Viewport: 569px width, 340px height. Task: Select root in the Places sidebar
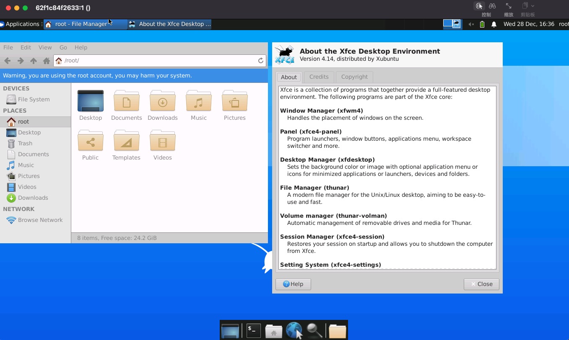click(35, 121)
